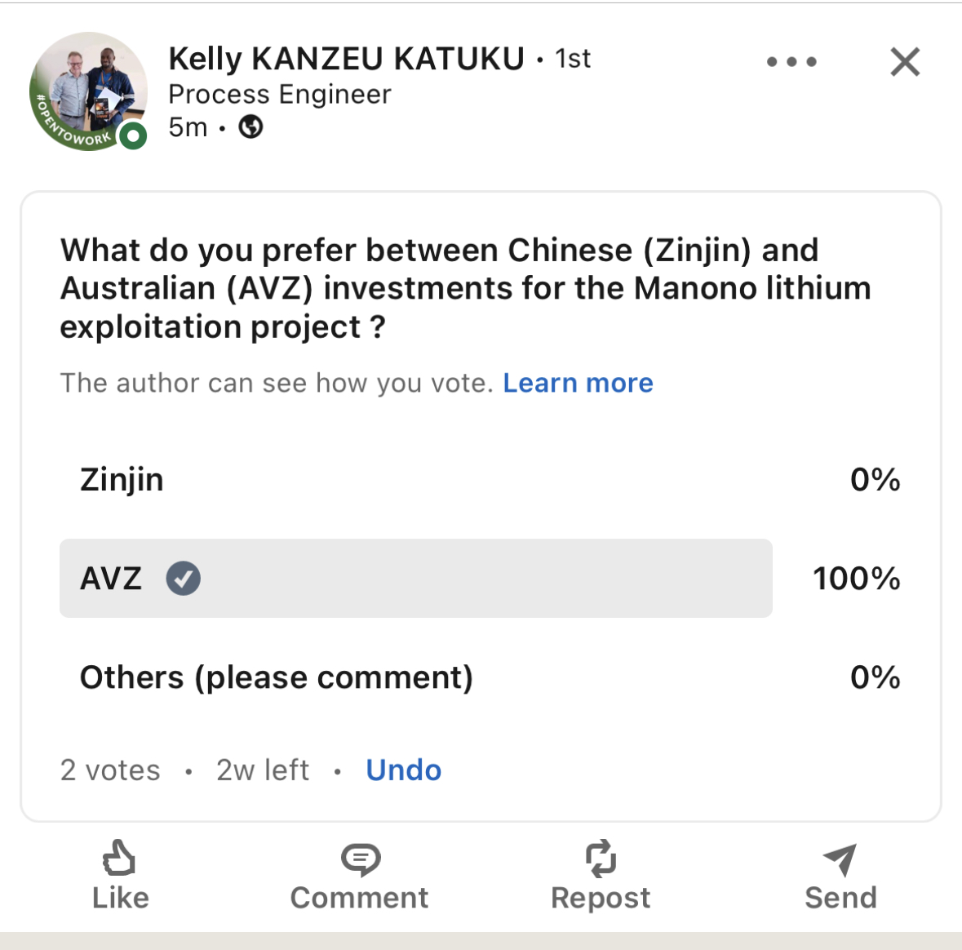Click the poll question text
Image resolution: width=962 pixels, height=950 pixels.
pos(465,288)
